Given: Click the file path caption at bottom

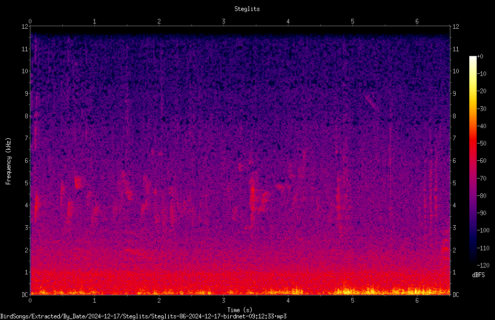Looking at the screenshot, I should [143, 316].
